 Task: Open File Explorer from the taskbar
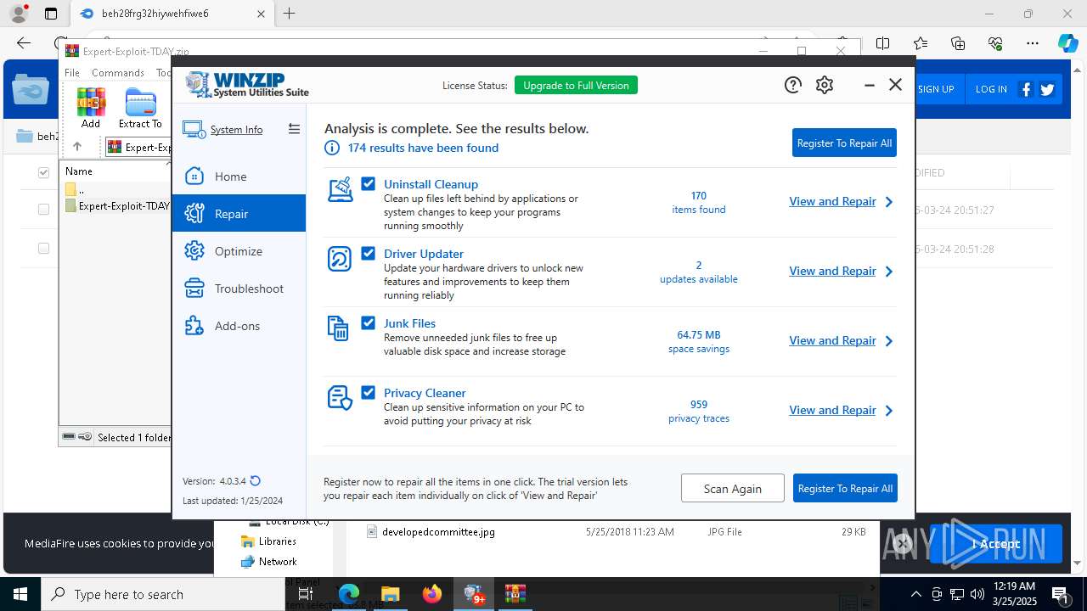390,594
